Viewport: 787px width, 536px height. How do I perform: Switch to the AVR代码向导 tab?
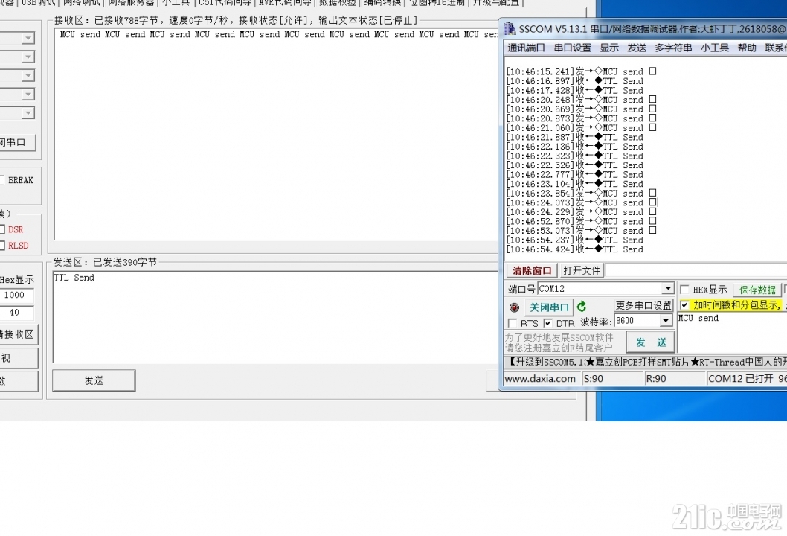tap(285, 3)
